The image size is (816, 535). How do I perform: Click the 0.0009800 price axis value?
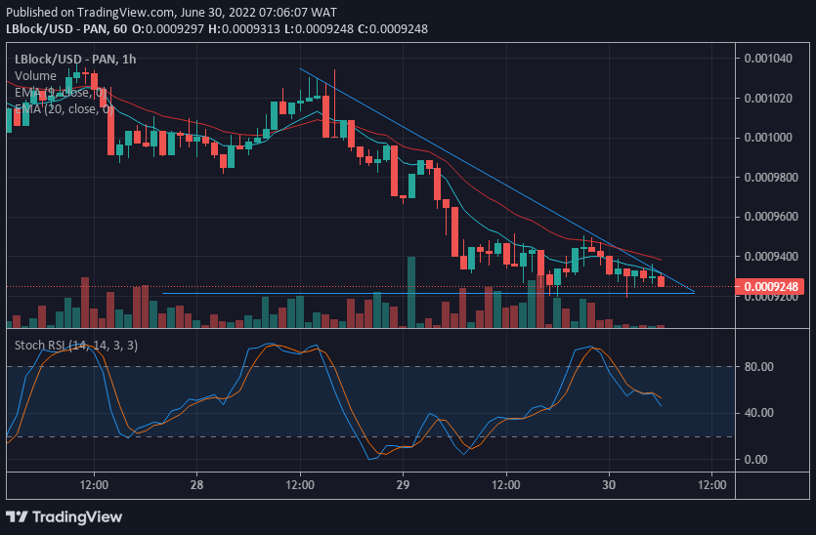click(771, 178)
